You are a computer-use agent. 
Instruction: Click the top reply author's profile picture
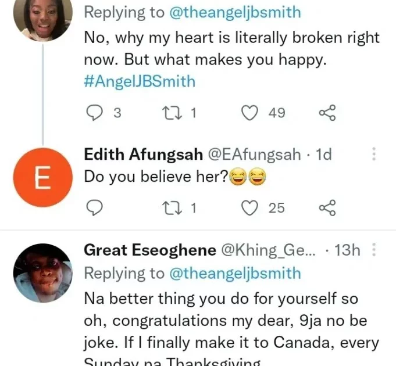tap(43, 17)
